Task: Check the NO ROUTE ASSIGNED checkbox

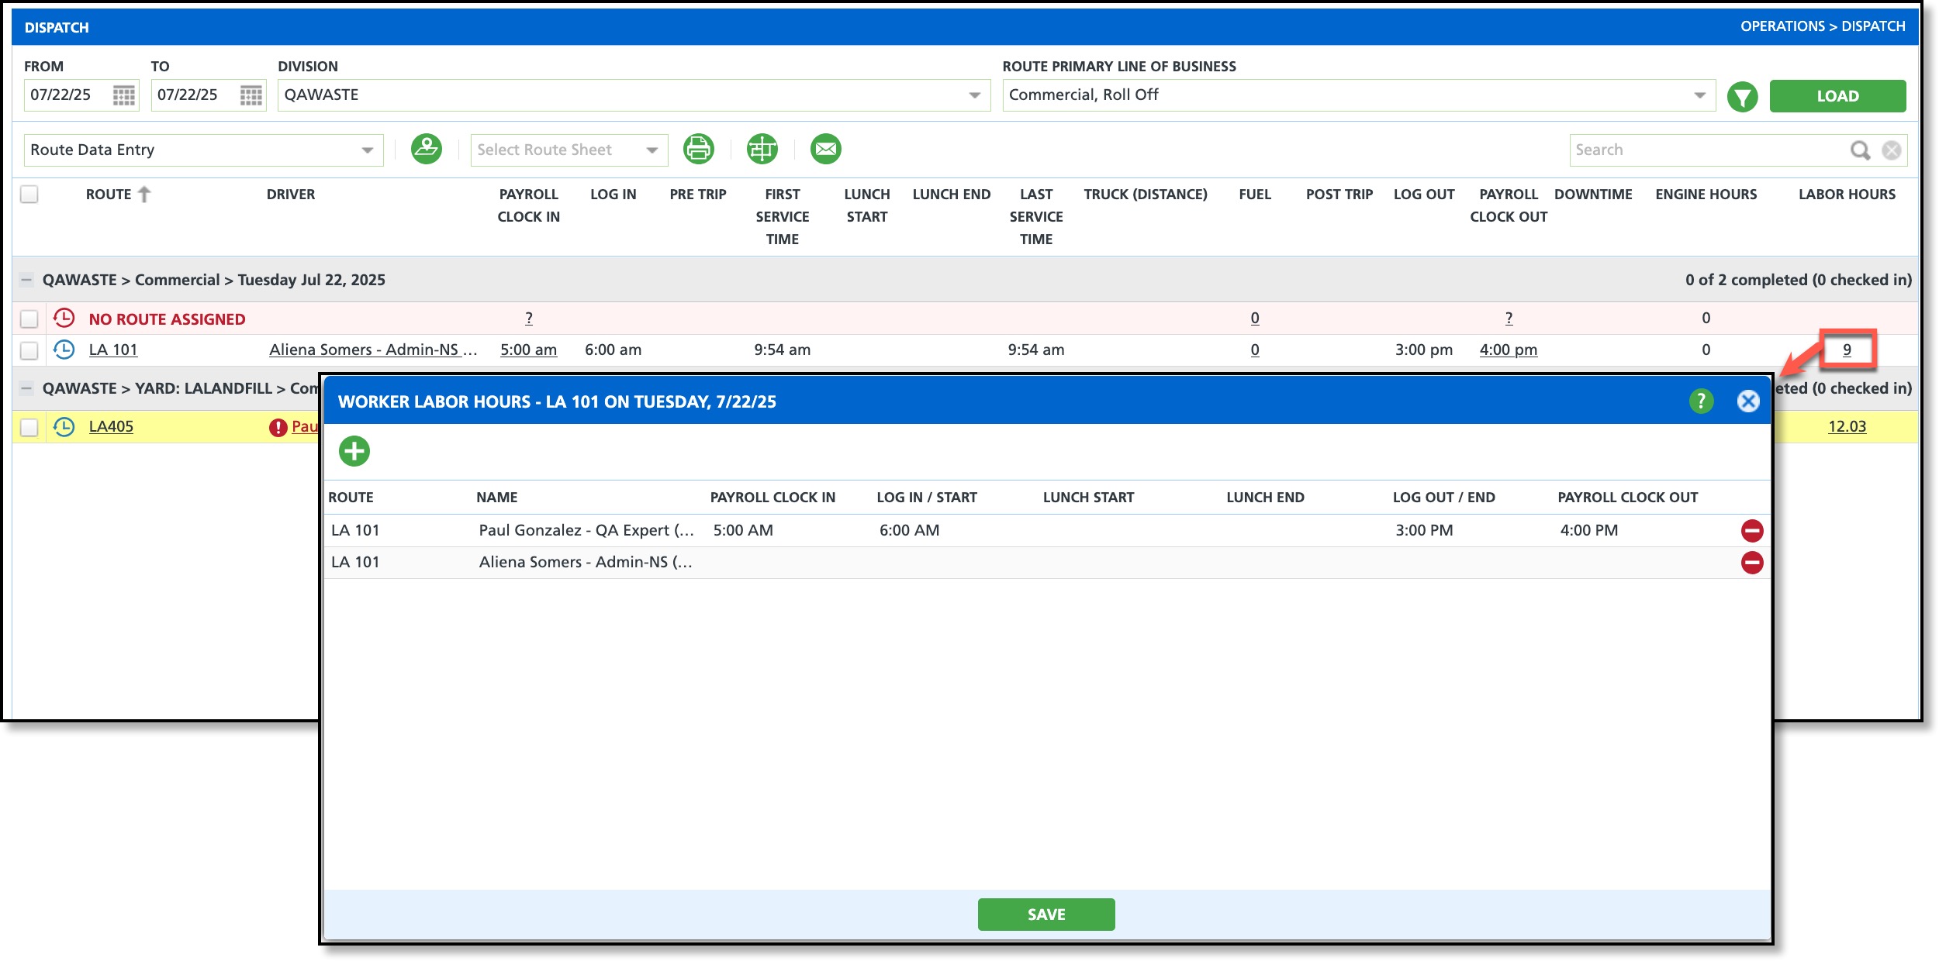Action: pyautogui.click(x=29, y=319)
